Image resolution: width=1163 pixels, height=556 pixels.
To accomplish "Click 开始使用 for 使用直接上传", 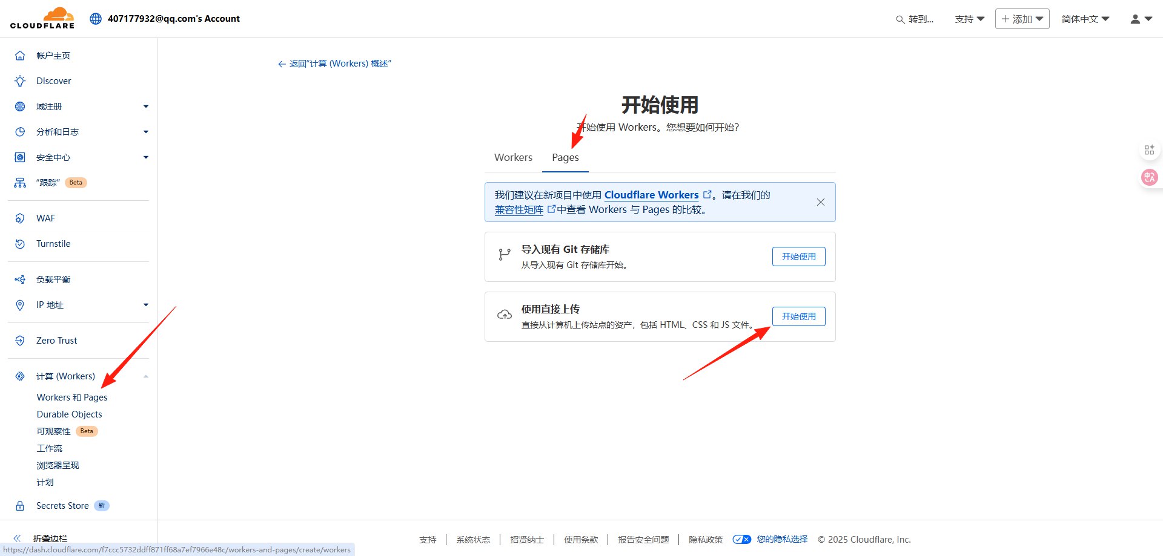I will 798,316.
